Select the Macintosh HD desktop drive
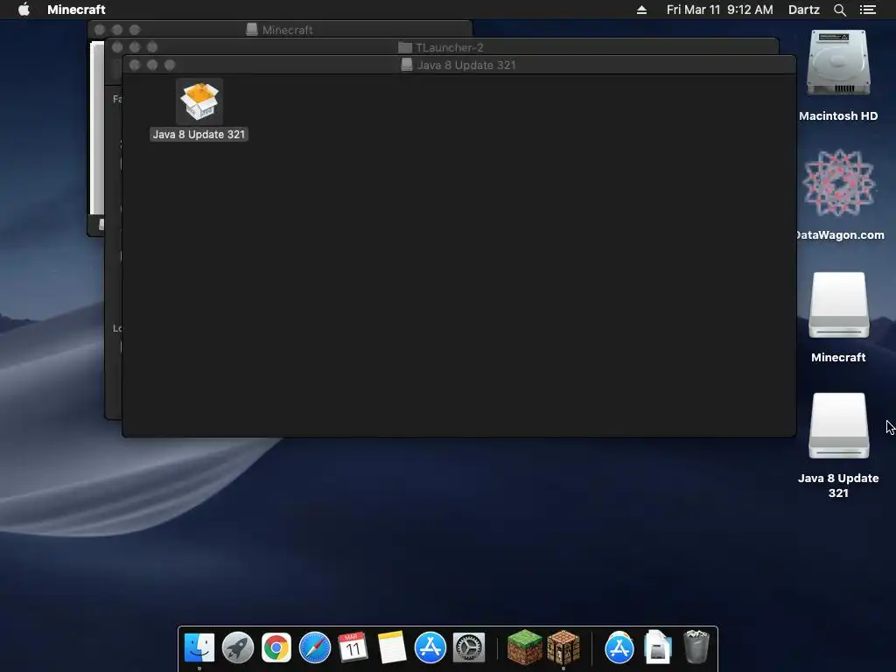Viewport: 896px width, 672px height. [838, 64]
